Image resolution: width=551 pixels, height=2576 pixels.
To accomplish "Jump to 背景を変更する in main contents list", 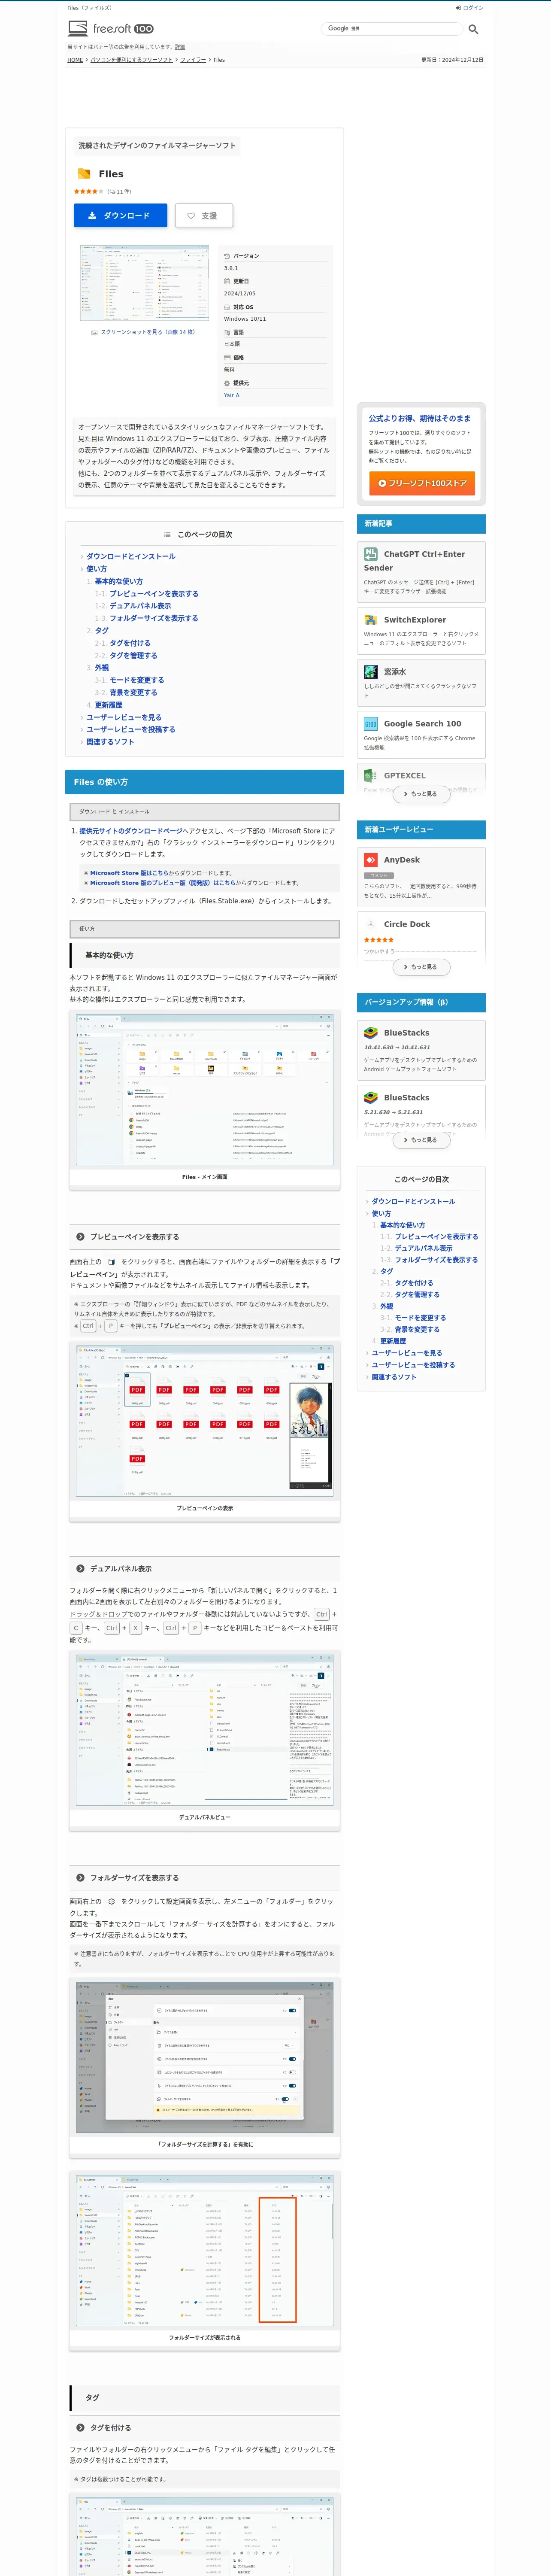I will point(134,693).
